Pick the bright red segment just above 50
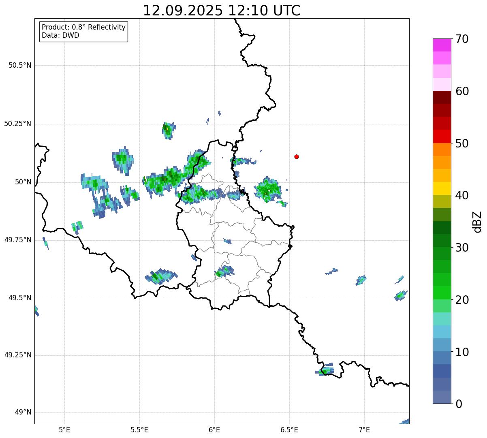 point(441,137)
